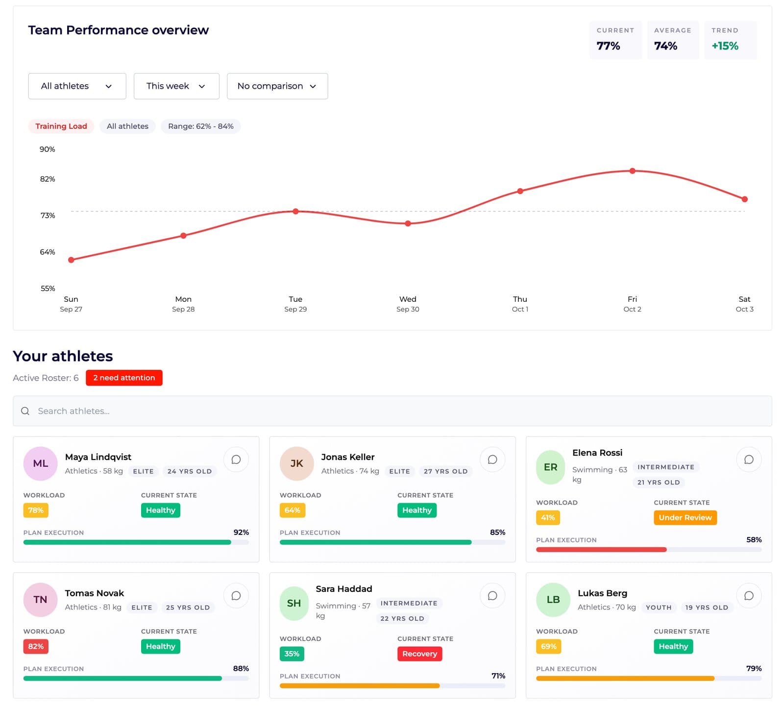Screen dimensions: 784x706
Task: Open Jonas Keller's name
Action: pos(348,457)
